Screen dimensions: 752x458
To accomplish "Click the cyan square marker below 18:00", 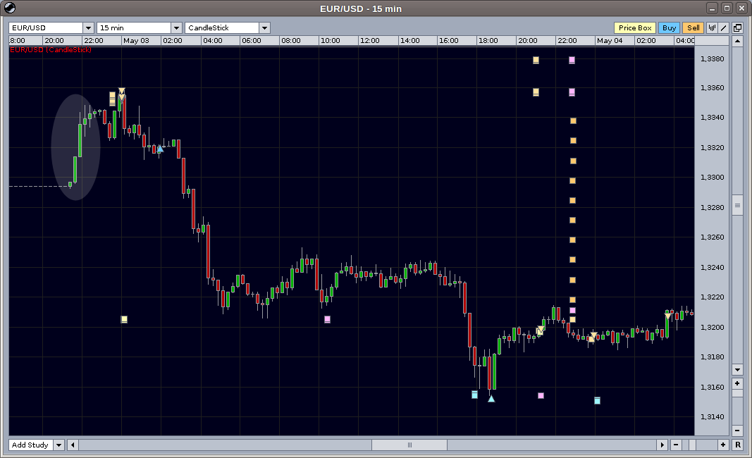I will point(474,395).
